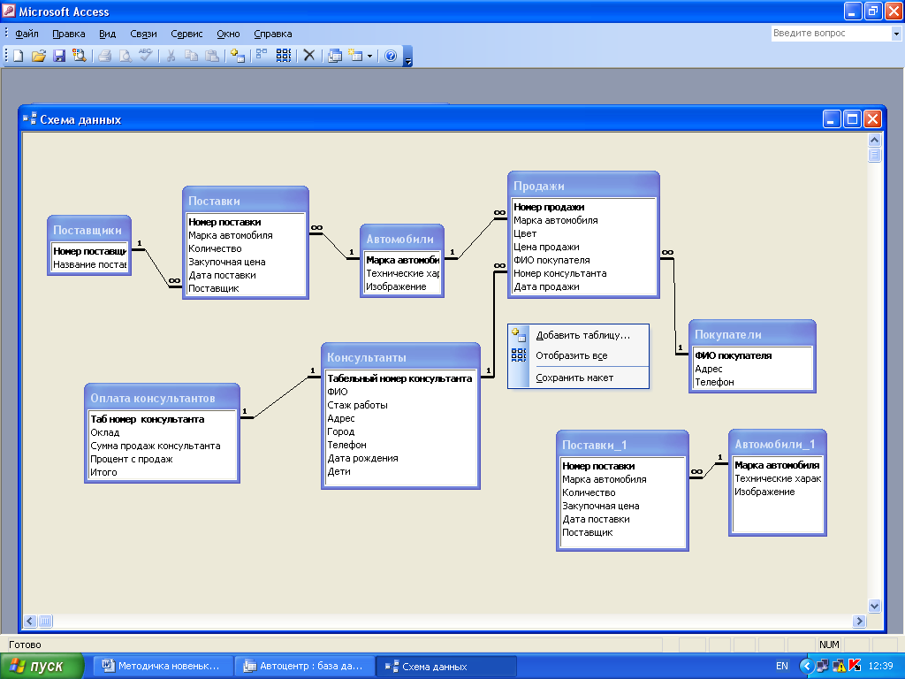Select 'Табельный номер консультанта' field

coord(399,378)
